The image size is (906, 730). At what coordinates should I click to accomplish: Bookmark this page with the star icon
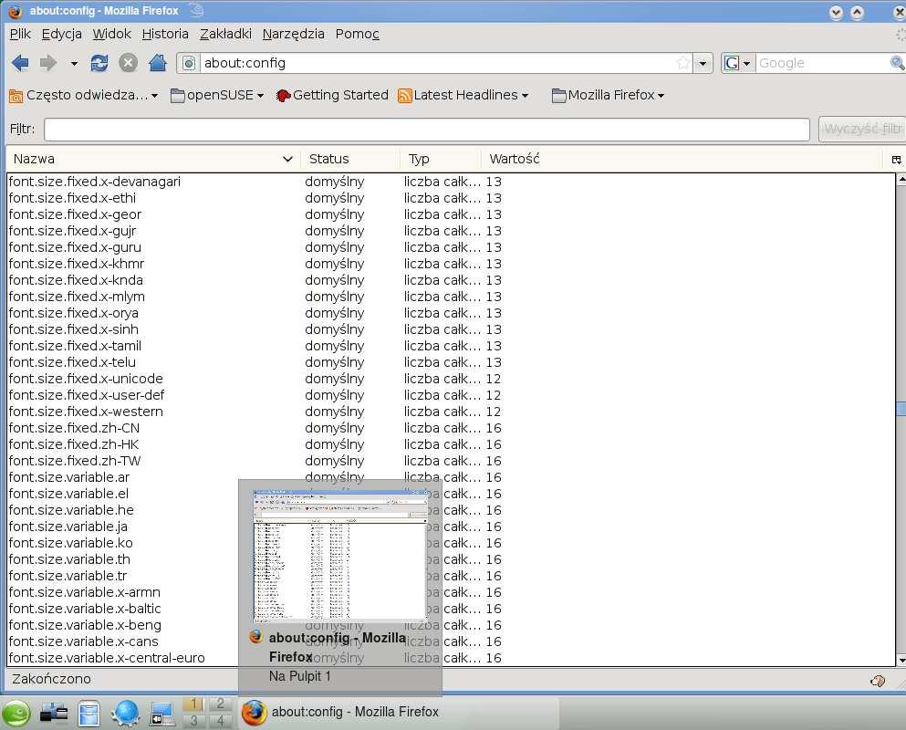(x=683, y=63)
